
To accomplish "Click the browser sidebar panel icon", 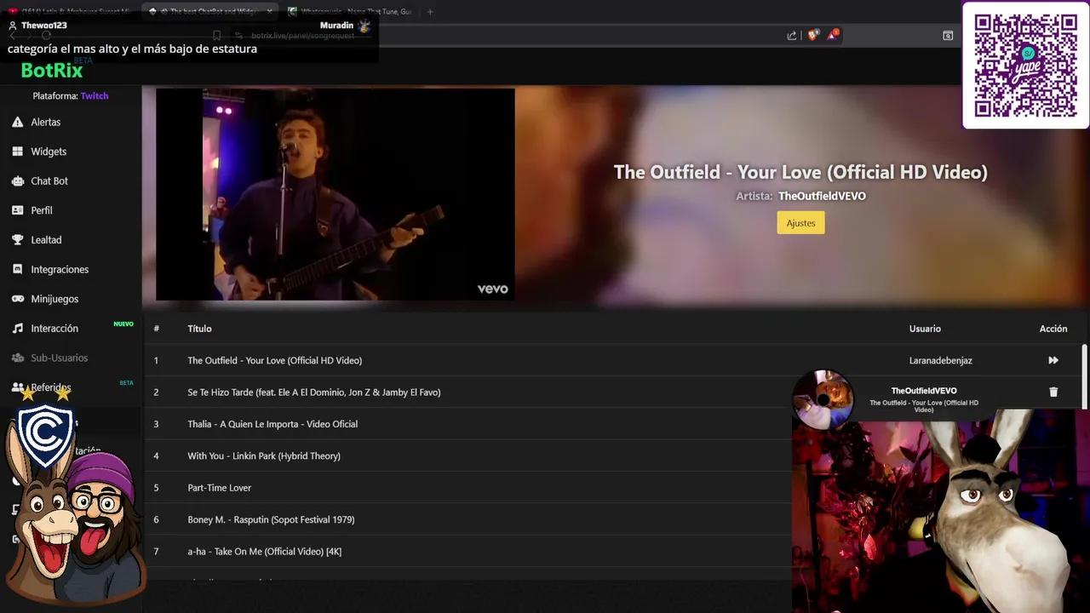I will pos(948,36).
